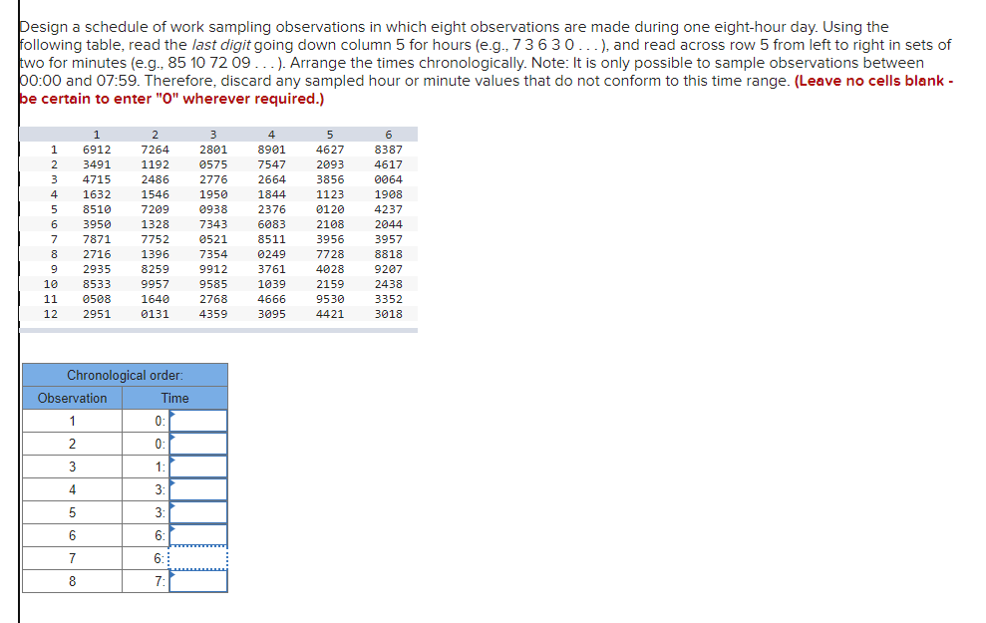Select the minutes box next to the 1: hour

(199, 465)
